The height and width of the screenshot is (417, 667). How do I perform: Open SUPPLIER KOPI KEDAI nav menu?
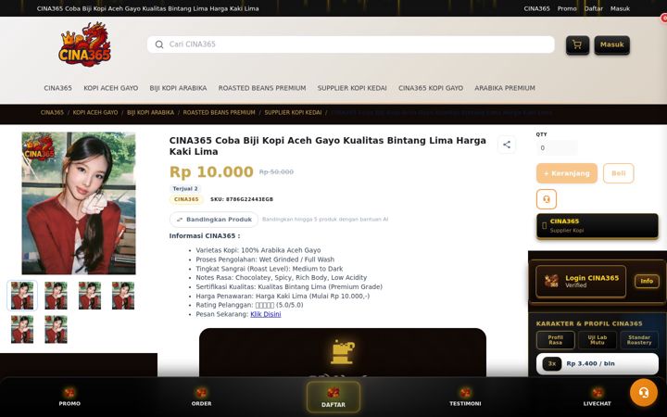352,88
